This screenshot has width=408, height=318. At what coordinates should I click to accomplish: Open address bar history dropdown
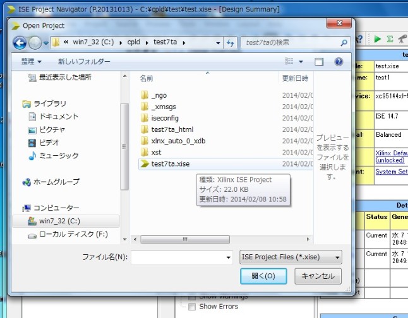[x=218, y=43]
